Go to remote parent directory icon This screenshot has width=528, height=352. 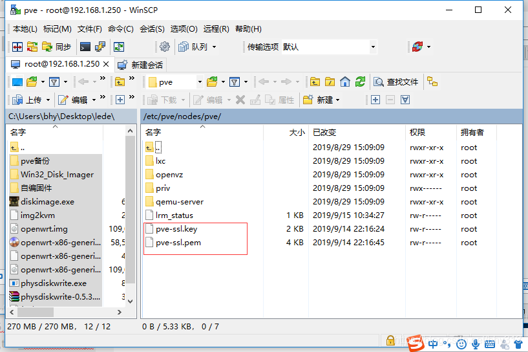(x=315, y=82)
